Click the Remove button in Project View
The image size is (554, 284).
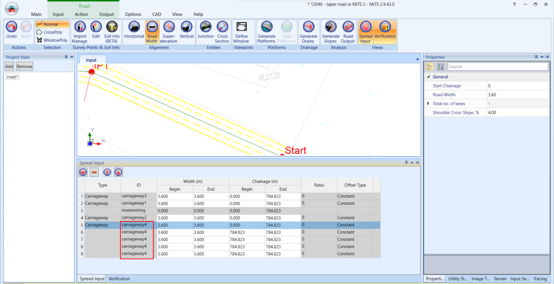pyautogui.click(x=24, y=66)
